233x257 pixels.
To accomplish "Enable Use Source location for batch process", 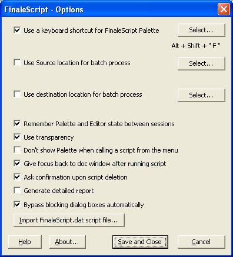I will pyautogui.click(x=17, y=63).
